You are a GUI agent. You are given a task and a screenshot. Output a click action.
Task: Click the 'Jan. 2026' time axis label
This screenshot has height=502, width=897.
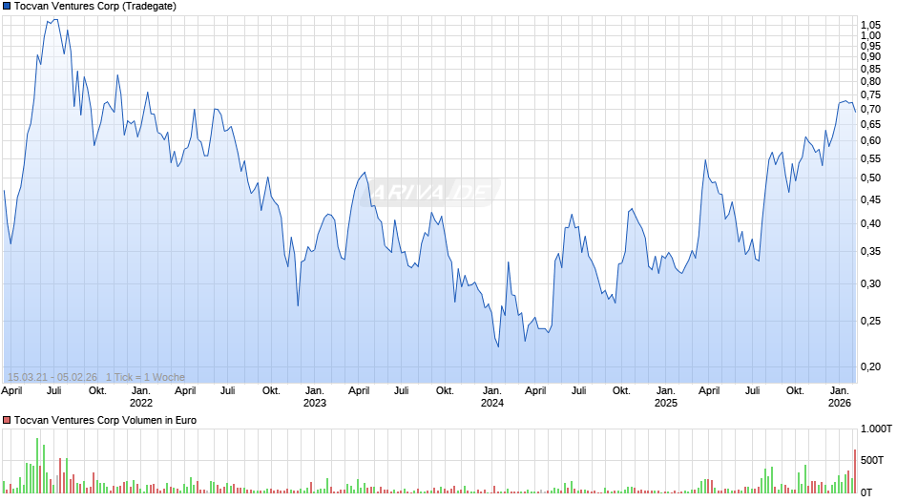tap(839, 397)
